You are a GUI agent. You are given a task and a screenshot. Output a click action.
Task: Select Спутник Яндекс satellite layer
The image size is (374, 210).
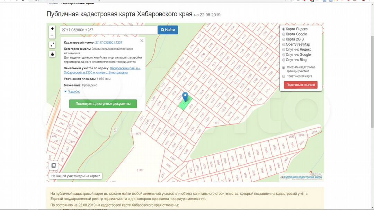coord(284,49)
